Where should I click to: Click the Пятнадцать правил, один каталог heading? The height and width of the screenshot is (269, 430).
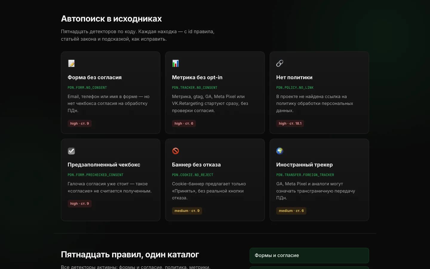click(x=130, y=254)
